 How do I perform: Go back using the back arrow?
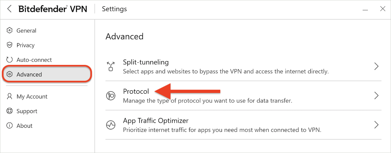[x=9, y=9]
